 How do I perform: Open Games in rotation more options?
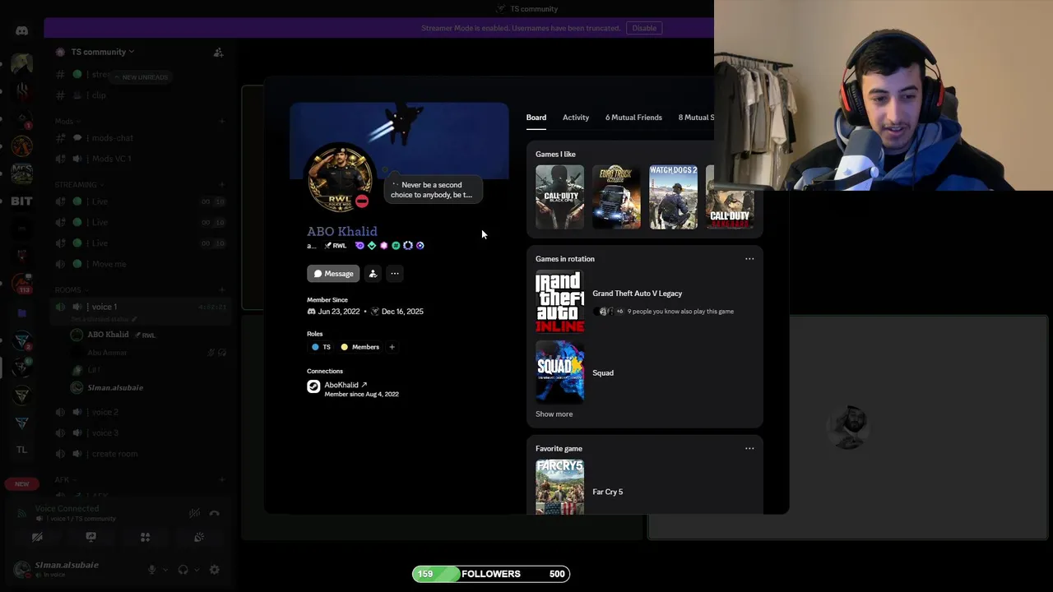749,259
